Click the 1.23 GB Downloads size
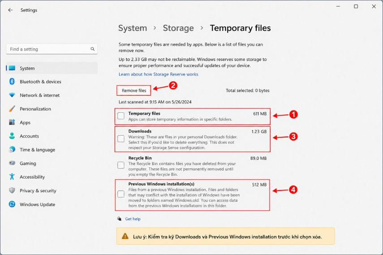The width and height of the screenshot is (383, 255). [x=259, y=132]
